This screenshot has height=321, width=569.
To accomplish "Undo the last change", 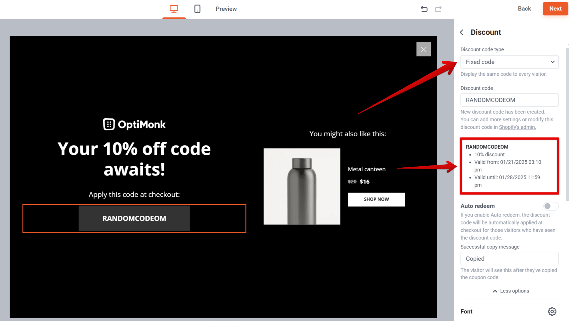I will 424,9.
